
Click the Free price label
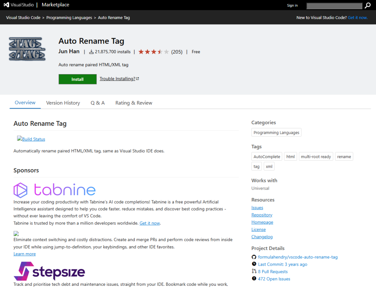[196, 52]
